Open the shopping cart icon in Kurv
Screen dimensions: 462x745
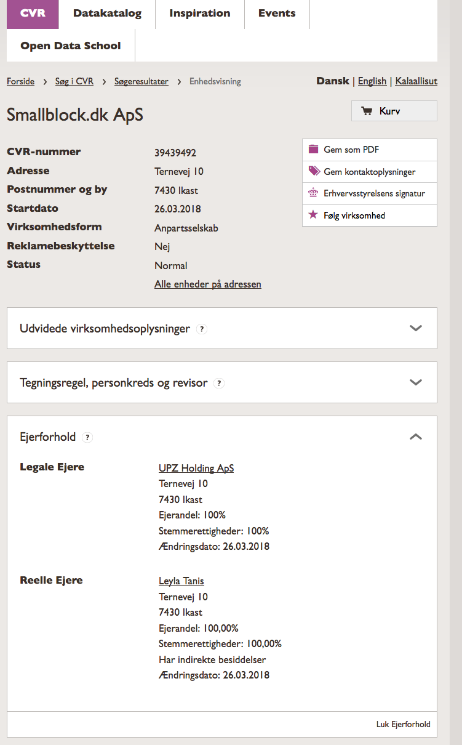367,111
